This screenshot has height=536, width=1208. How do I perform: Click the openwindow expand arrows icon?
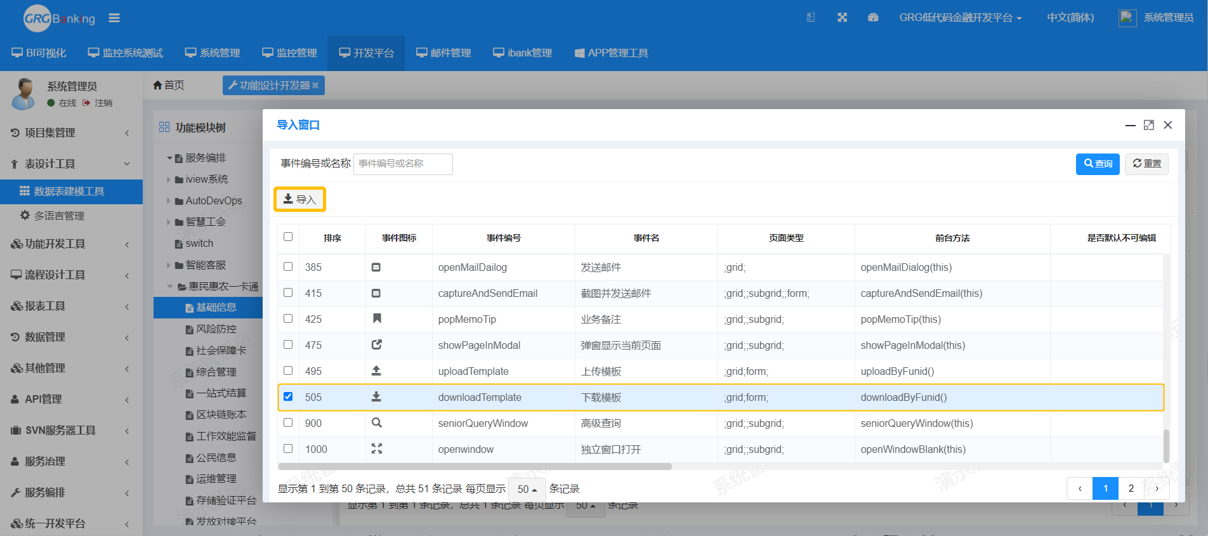point(376,448)
